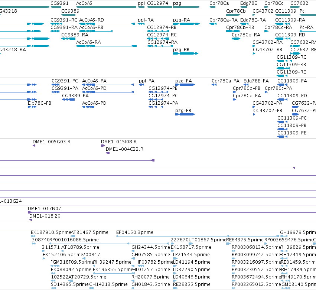
Task: Select the DME1-017N07 BAC clone
Action: pyautogui.click(x=172, y=212)
